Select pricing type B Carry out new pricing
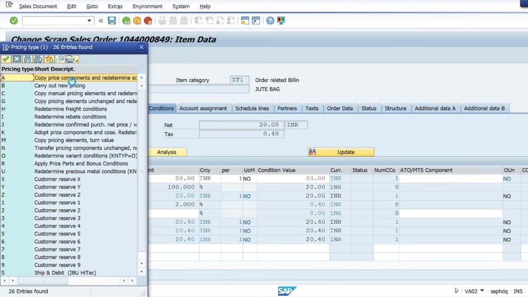The width and height of the screenshot is (528, 297). point(69,86)
